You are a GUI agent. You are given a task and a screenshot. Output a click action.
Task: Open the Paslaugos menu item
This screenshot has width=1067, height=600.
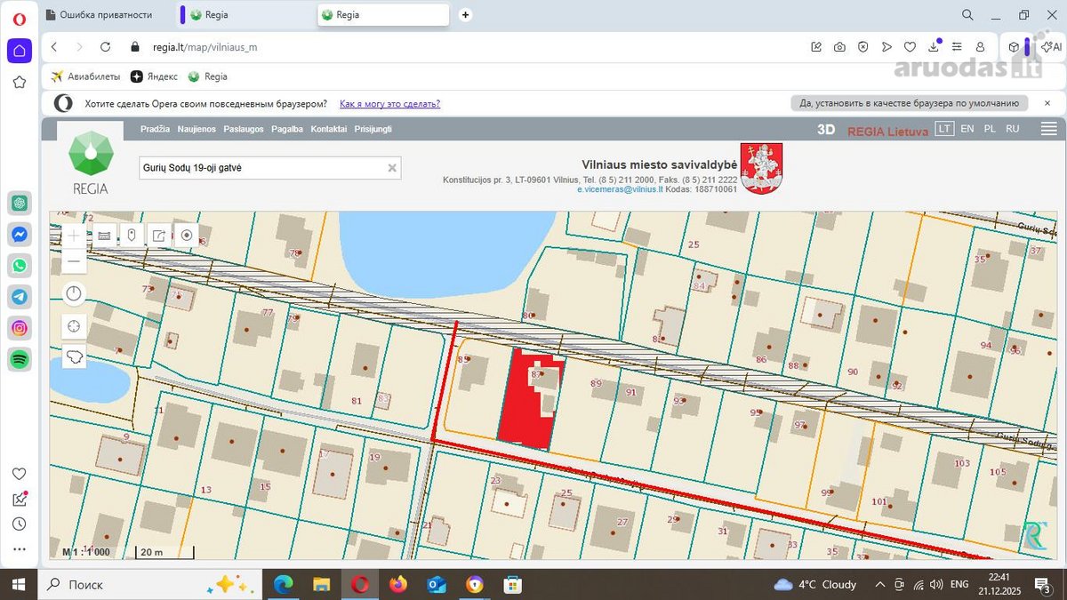244,129
